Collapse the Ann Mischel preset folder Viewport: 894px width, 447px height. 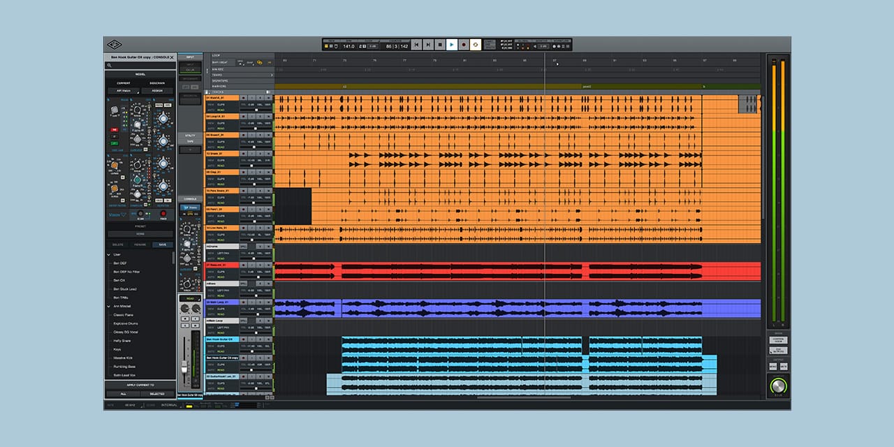[x=109, y=306]
